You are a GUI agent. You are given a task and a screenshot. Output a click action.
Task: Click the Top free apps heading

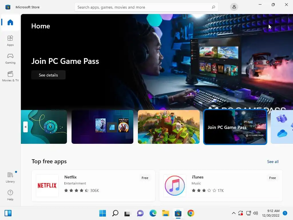pos(49,161)
